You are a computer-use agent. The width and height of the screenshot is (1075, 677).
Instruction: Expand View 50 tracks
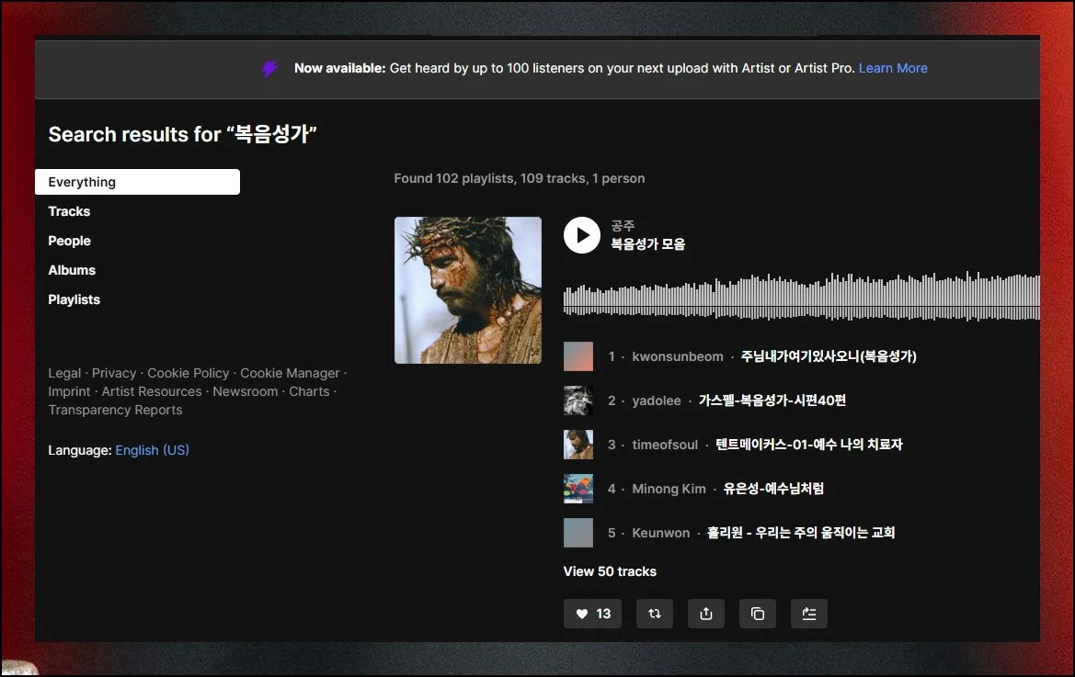pos(610,571)
